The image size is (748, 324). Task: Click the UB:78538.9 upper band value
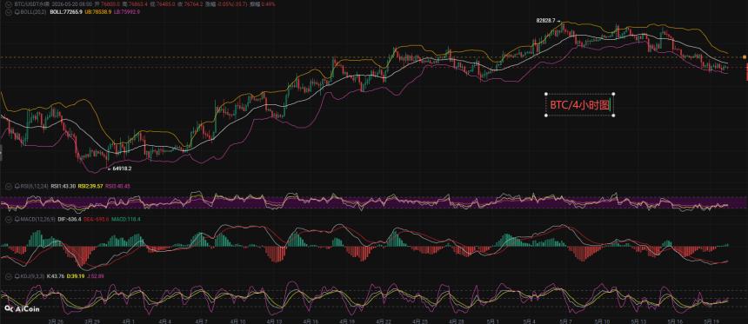[x=97, y=11]
